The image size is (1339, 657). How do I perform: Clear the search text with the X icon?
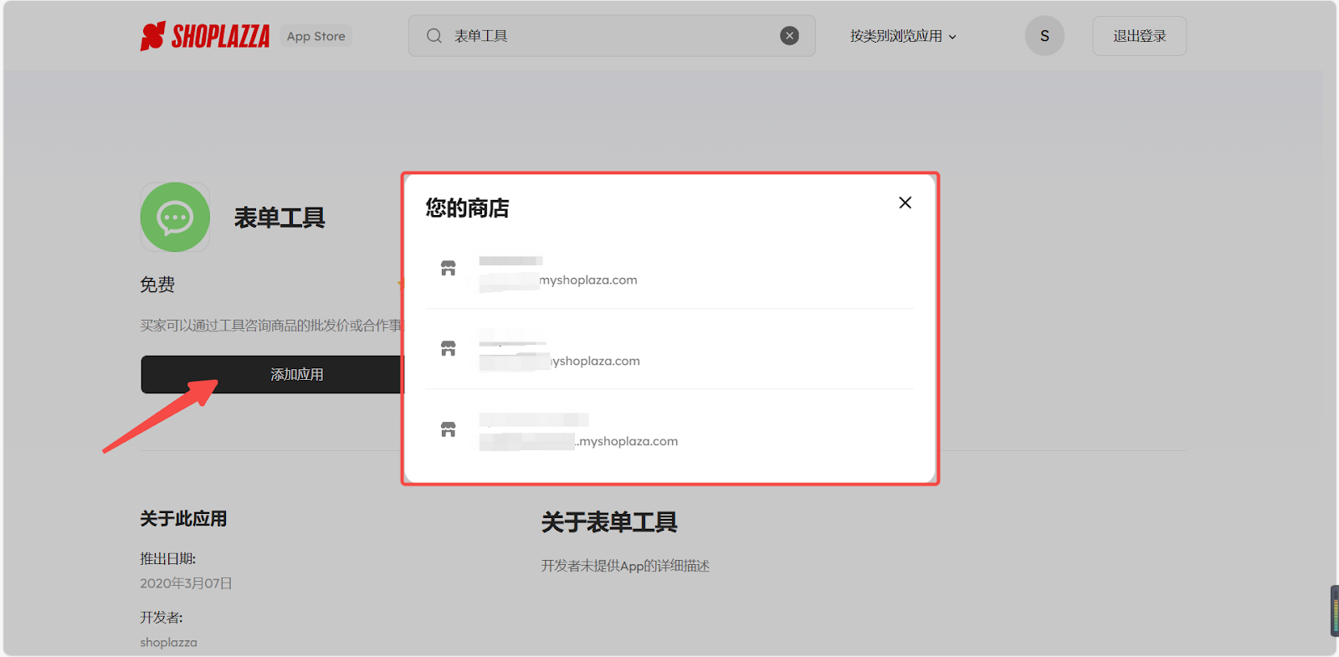pos(789,36)
